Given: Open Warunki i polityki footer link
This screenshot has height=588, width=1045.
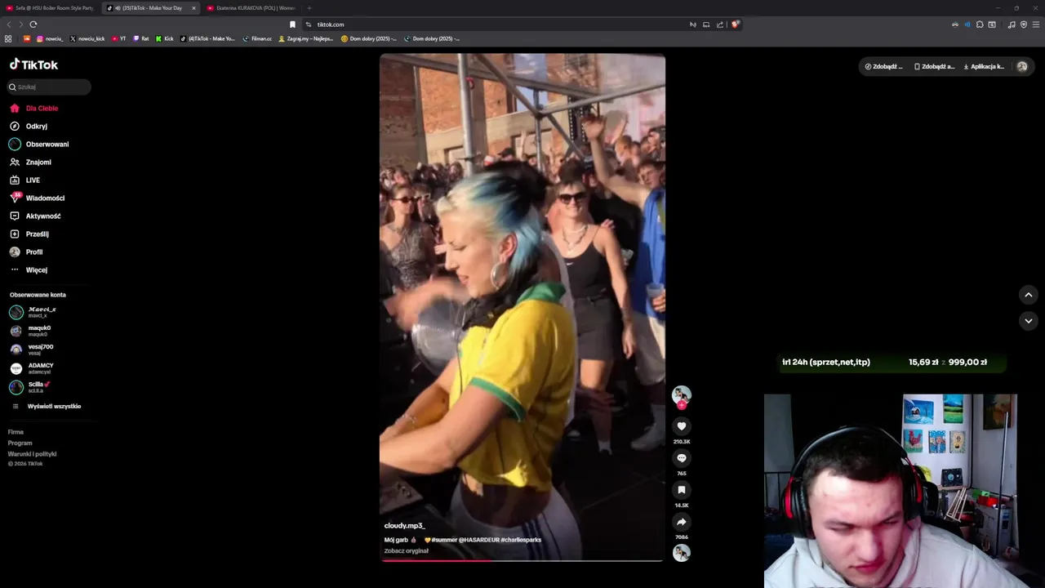Looking at the screenshot, I should (32, 454).
